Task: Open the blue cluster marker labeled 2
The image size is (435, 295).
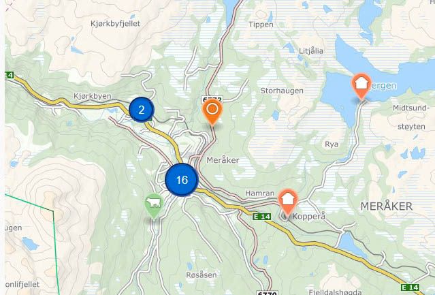Action: coord(142,110)
